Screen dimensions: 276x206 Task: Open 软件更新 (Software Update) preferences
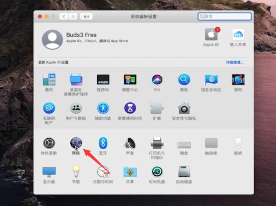tap(49, 143)
